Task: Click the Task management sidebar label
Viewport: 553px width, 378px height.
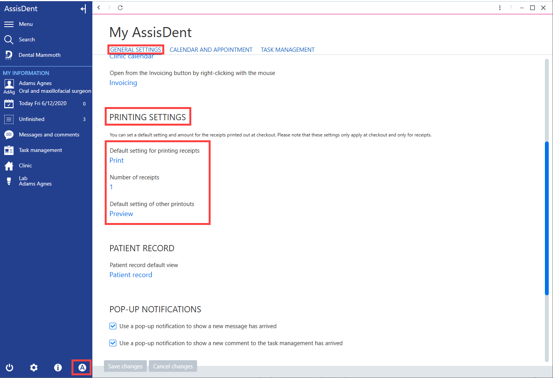Action: click(41, 150)
